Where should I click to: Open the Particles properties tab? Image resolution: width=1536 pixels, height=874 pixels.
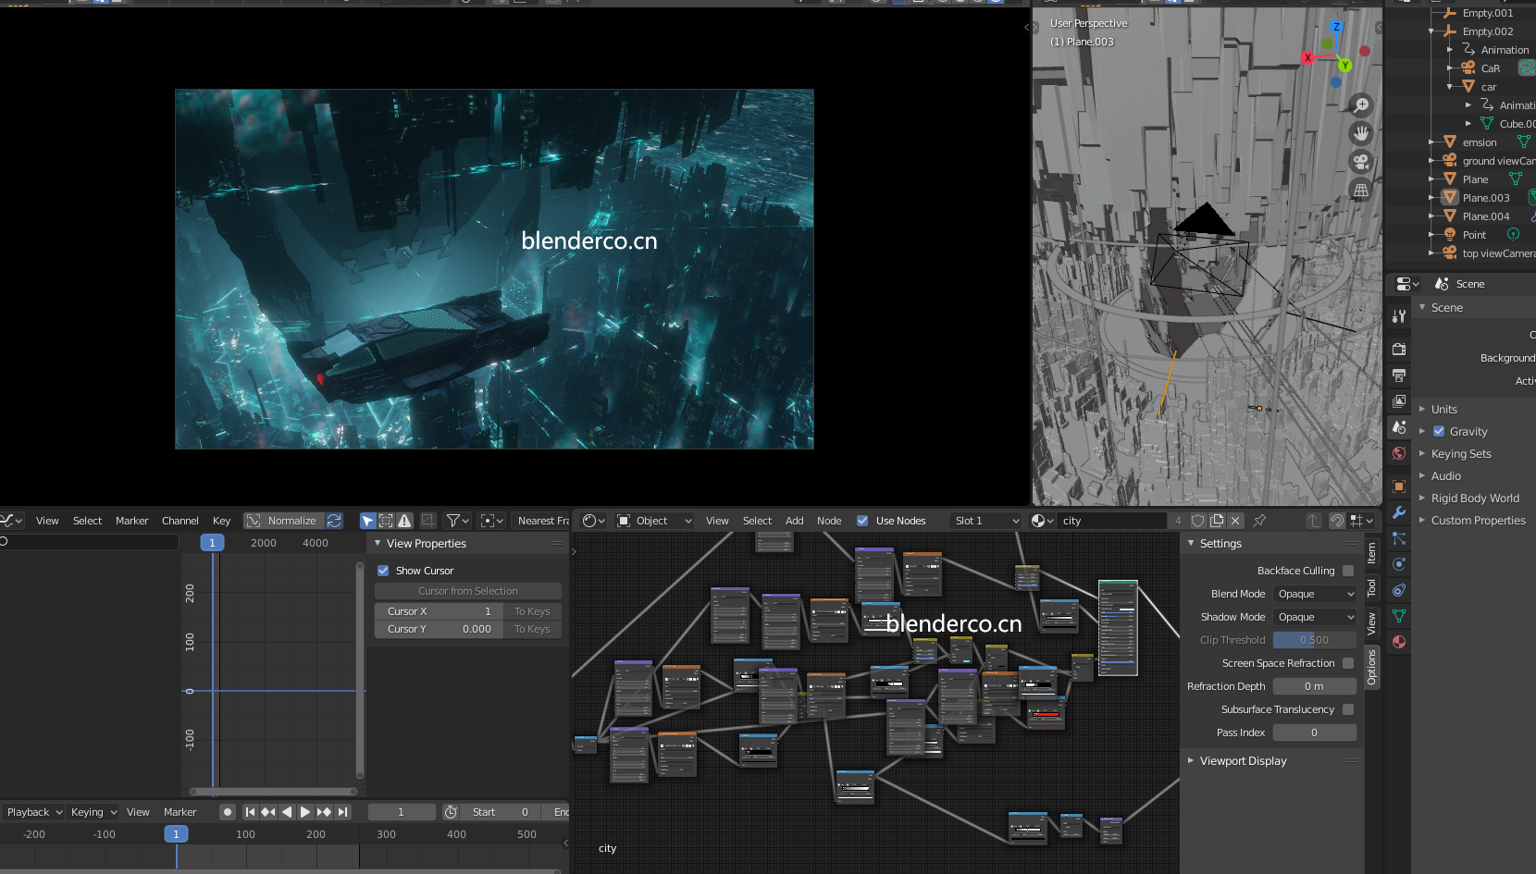point(1399,538)
